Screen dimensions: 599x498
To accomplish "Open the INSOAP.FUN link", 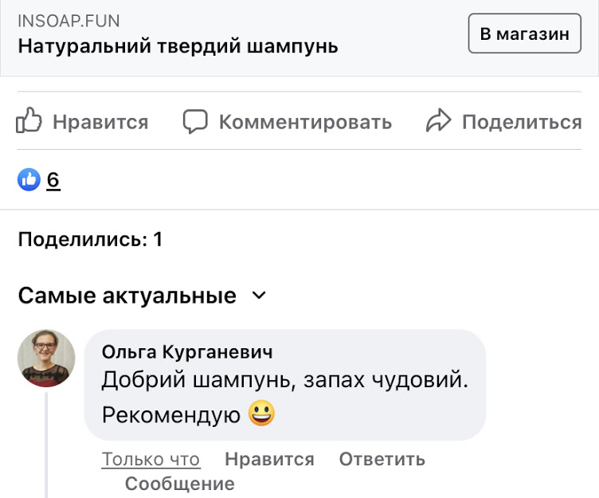I will (x=69, y=22).
